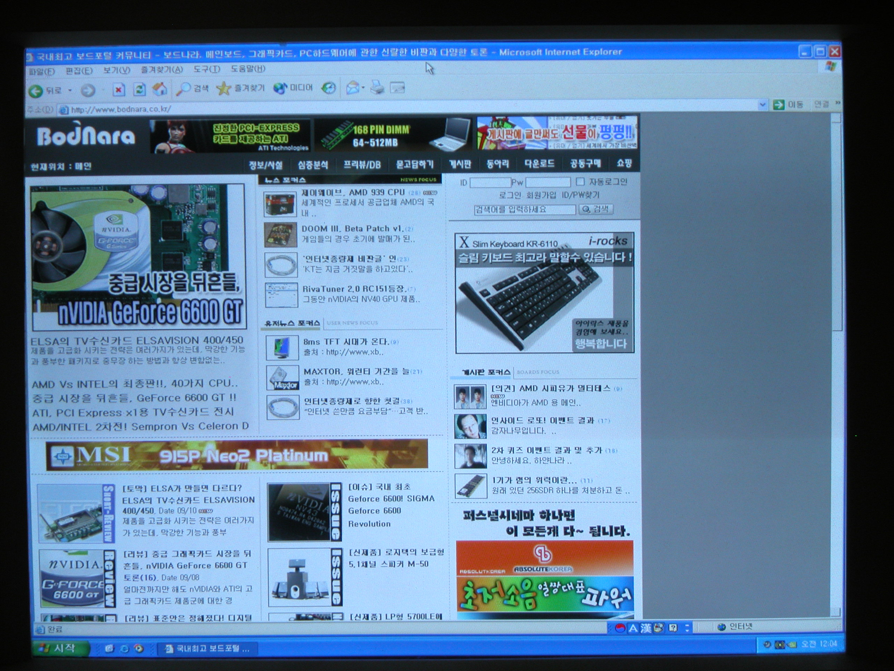Open the File (파일) menu
The height and width of the screenshot is (671, 894).
[x=42, y=72]
